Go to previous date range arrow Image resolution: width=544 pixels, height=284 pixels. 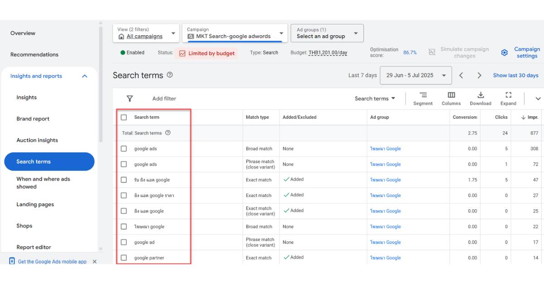461,76
